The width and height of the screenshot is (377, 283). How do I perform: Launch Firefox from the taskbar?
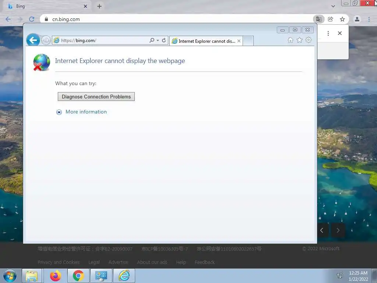pos(55,276)
